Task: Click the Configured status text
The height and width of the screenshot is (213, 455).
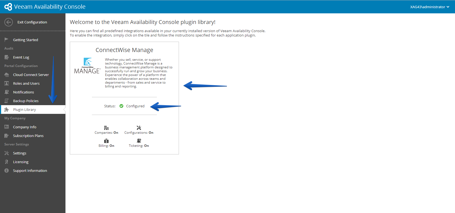Action: click(135, 106)
